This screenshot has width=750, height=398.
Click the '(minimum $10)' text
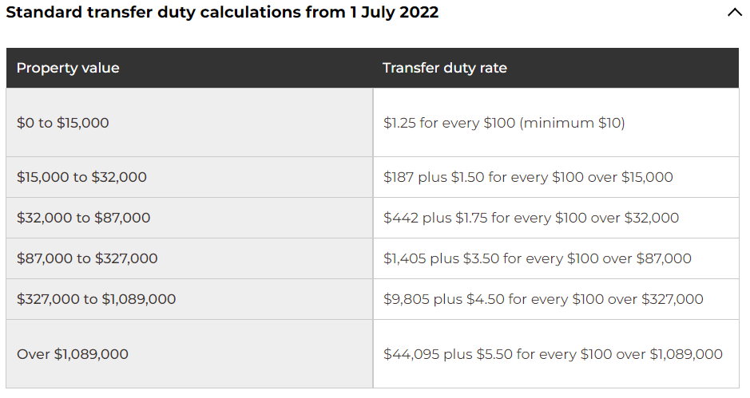tap(573, 123)
